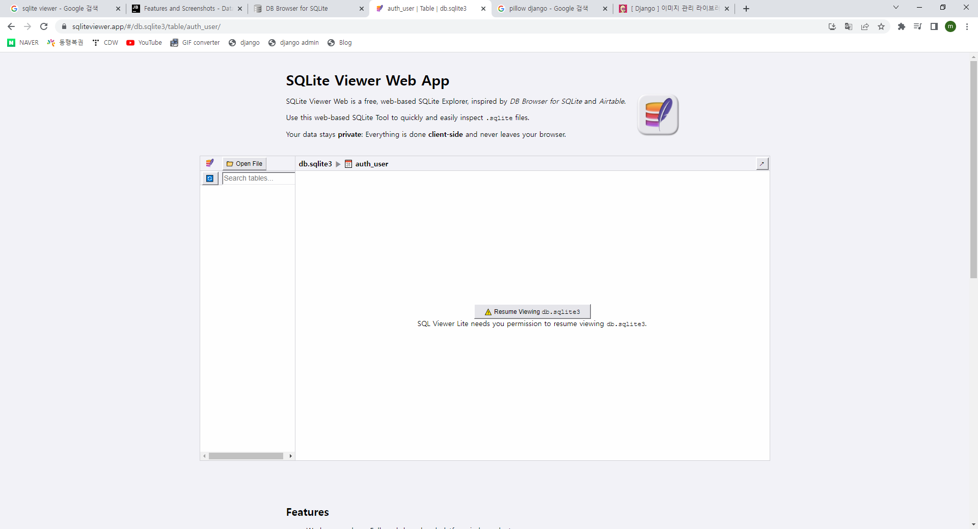This screenshot has width=978, height=529.
Task: Open the CDW bookmark
Action: click(x=105, y=43)
